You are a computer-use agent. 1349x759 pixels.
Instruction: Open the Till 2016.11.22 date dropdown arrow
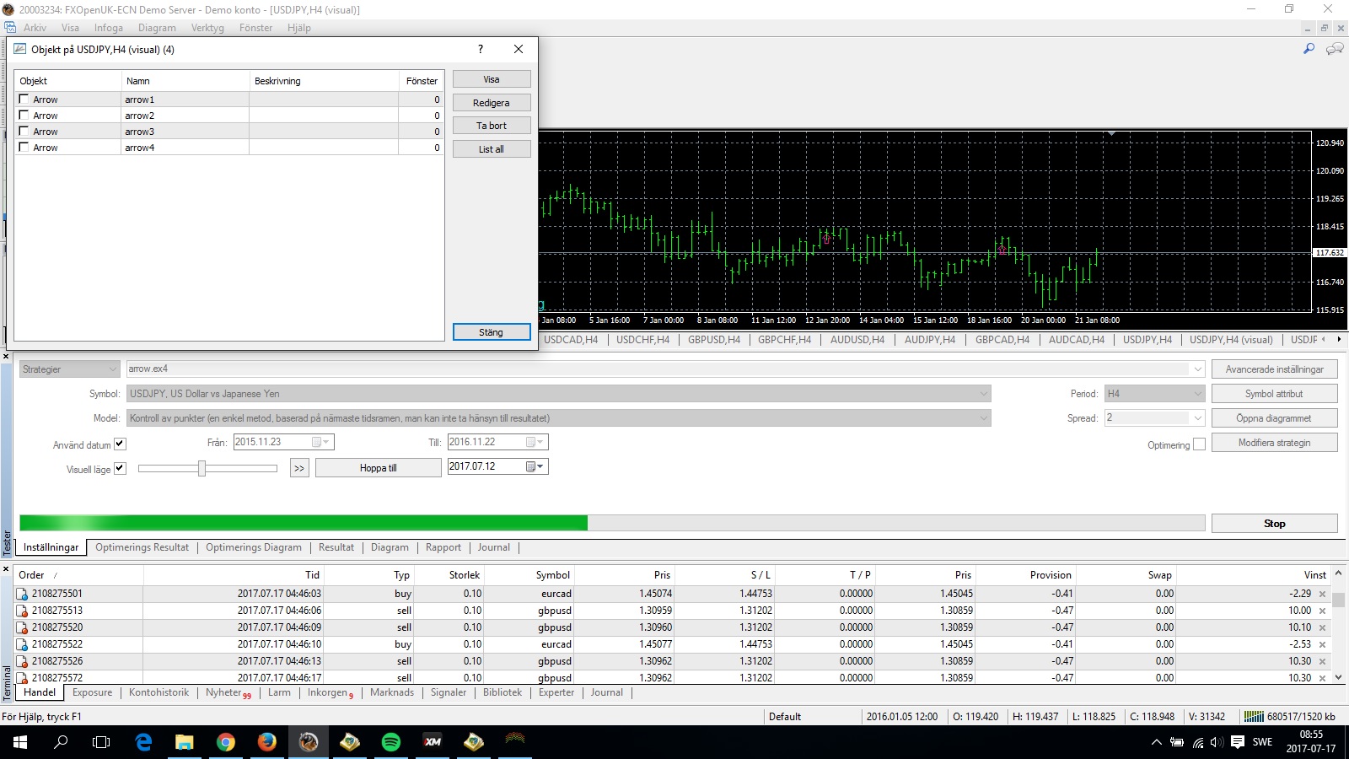tap(540, 442)
